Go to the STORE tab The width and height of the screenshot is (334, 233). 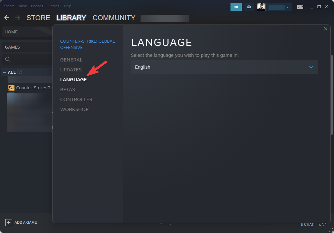pyautogui.click(x=38, y=18)
